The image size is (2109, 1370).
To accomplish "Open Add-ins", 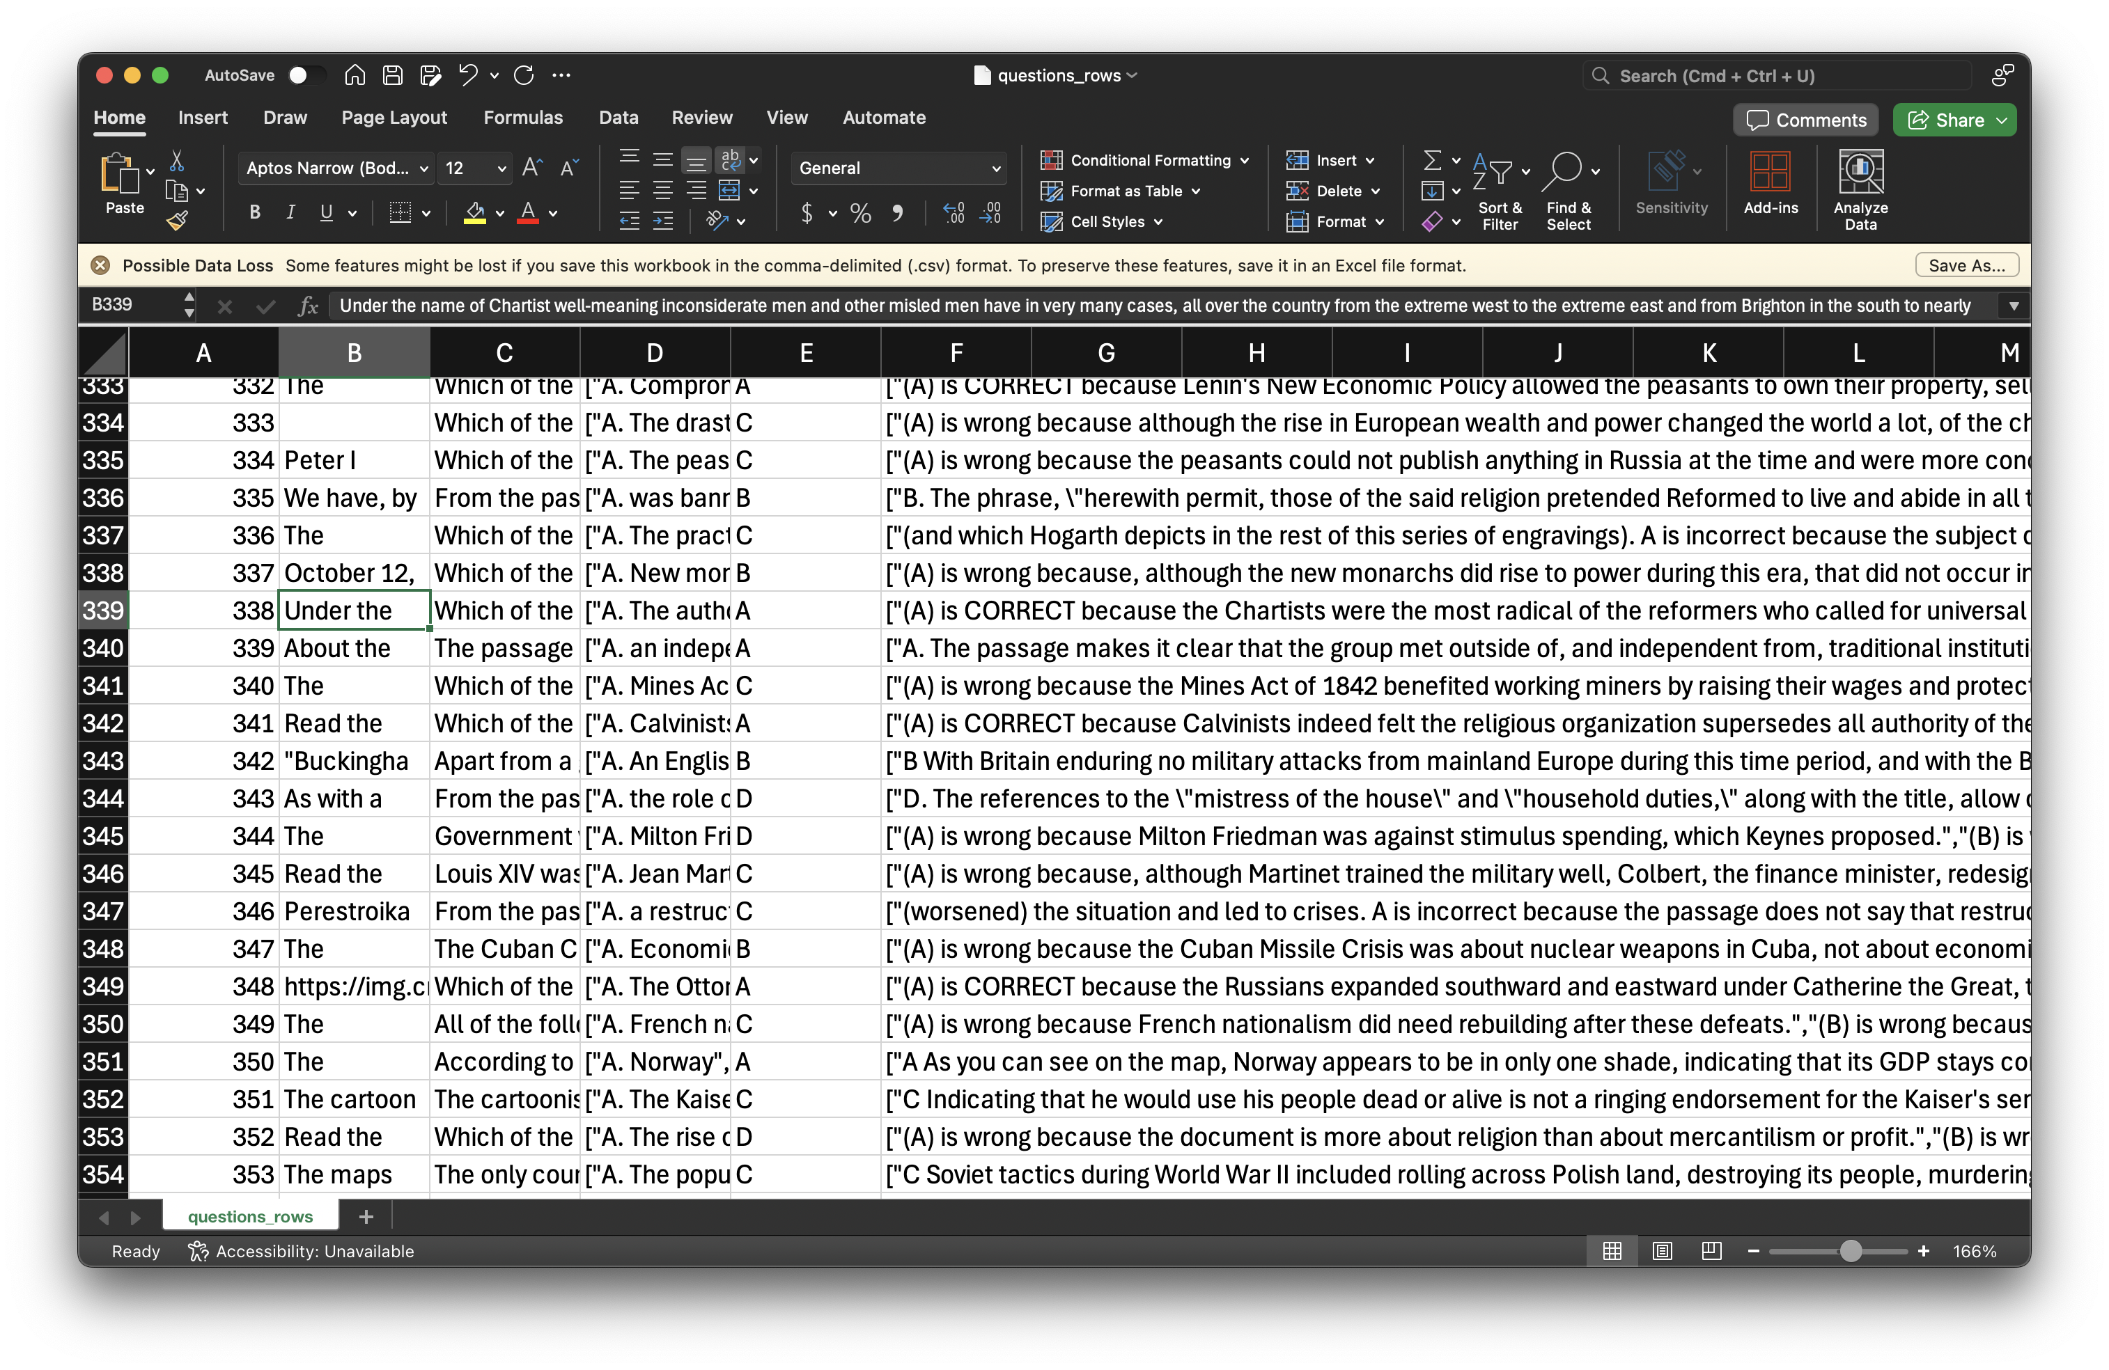I will click(x=1770, y=183).
